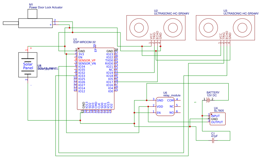Select the IO25 pin label
Image resolution: width=262 pixels, height=159 pixels.
[81, 79]
